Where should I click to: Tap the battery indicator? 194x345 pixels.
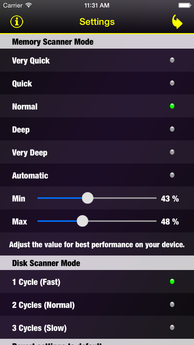(x=184, y=5)
